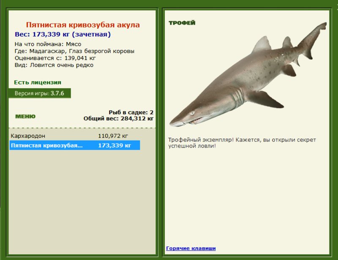Select the Кархародон row in the fish list
The width and height of the screenshot is (338, 260).
pyautogui.click(x=75, y=136)
